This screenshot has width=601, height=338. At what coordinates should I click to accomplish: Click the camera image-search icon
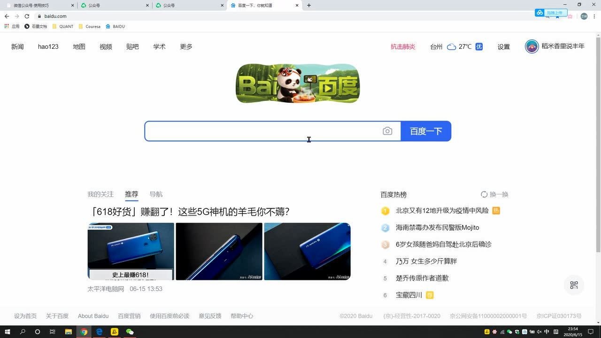pos(387,131)
